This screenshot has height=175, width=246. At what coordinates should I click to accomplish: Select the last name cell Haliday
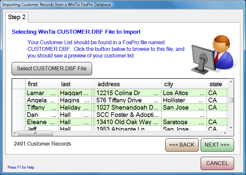click(75, 107)
